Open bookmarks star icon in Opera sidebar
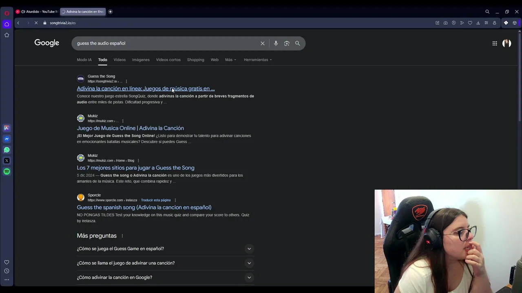522x293 pixels. 7,35
